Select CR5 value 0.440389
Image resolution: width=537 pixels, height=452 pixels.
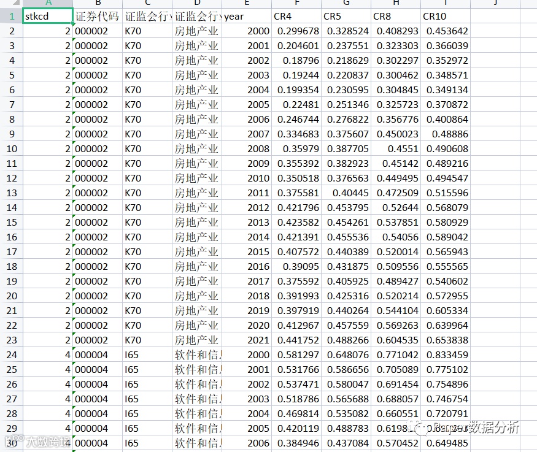[x=346, y=251]
